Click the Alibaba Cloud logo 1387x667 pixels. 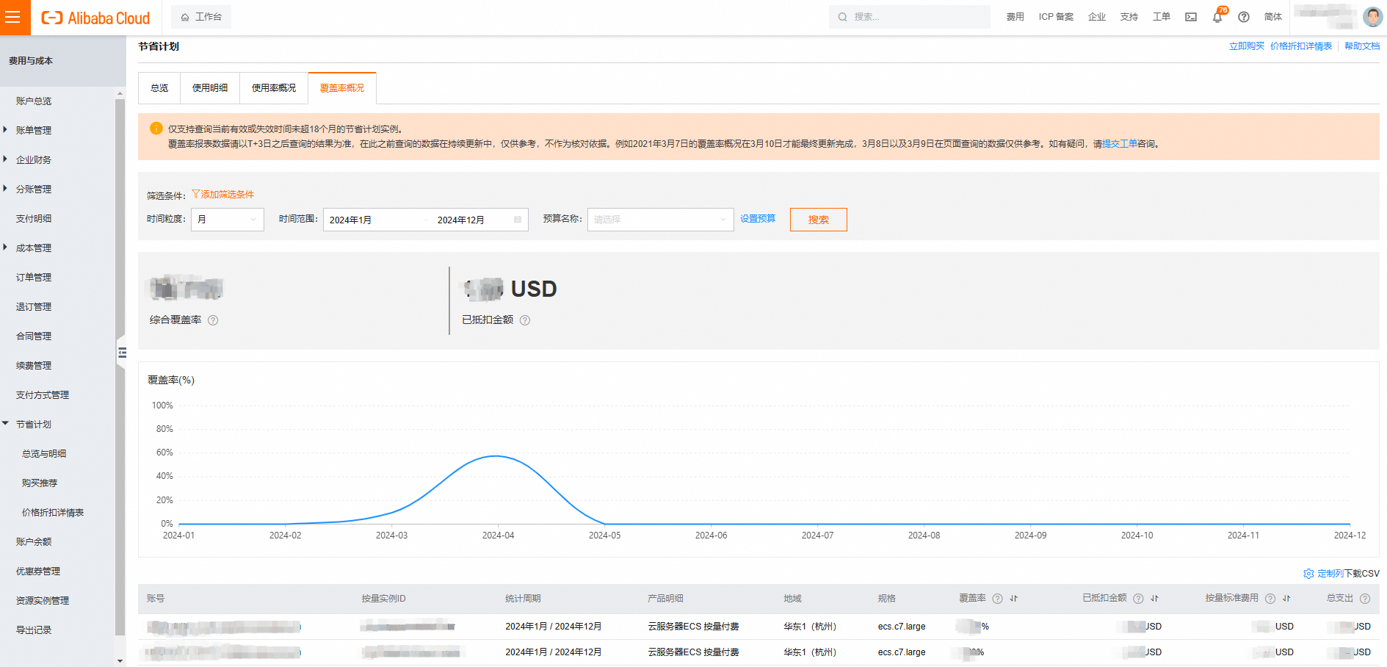pos(95,18)
